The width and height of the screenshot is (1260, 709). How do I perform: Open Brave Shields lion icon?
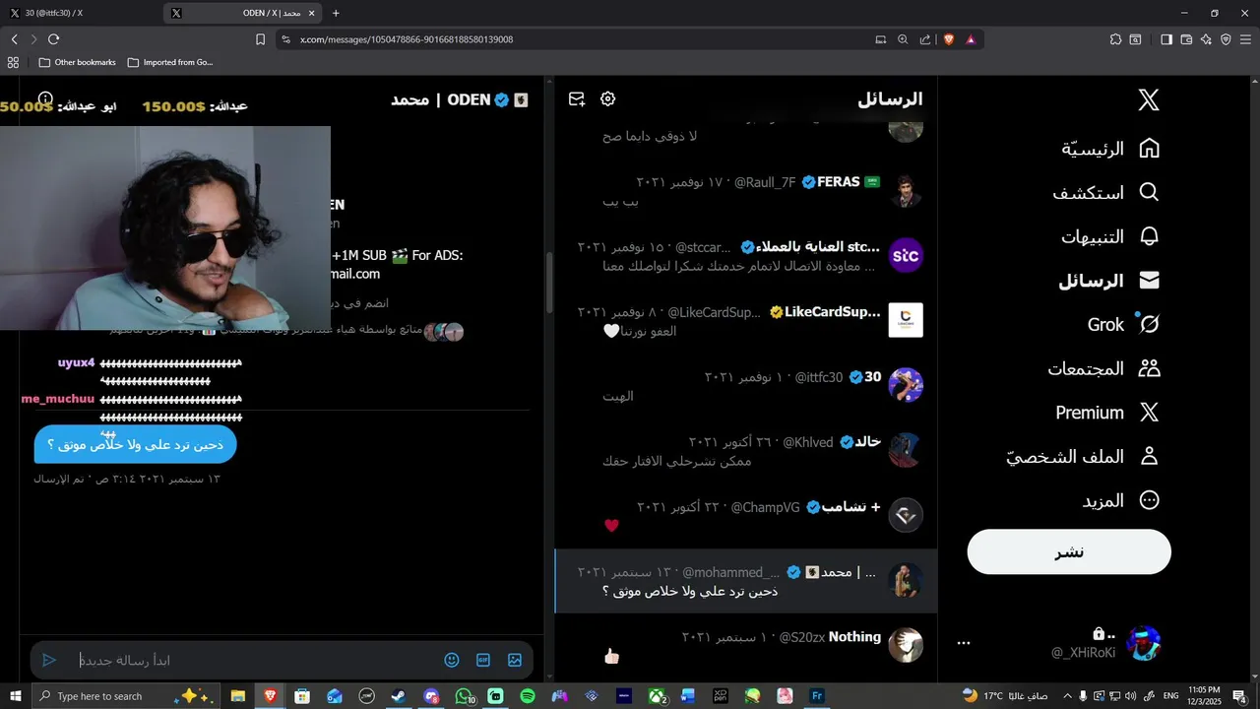949,39
